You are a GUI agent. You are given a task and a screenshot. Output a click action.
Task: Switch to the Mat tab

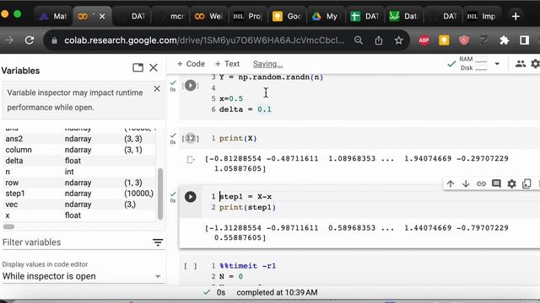pos(52,16)
